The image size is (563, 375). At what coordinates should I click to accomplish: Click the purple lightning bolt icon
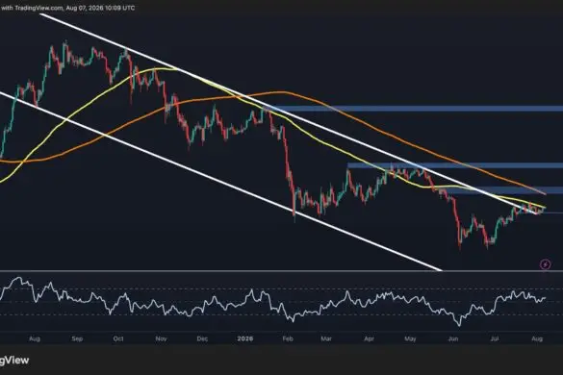coord(545,264)
